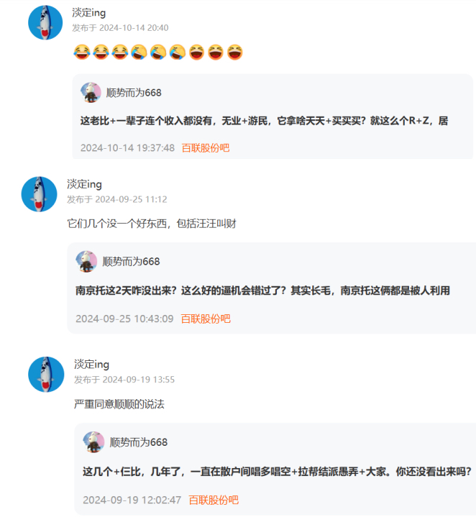The width and height of the screenshot is (476, 517).
Task: Click 顺势而为668 name in first quoted post
Action: point(134,93)
